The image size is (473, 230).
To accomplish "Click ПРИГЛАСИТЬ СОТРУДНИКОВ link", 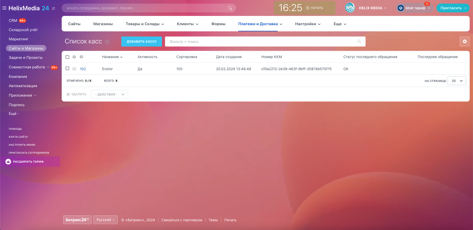I will (29, 153).
